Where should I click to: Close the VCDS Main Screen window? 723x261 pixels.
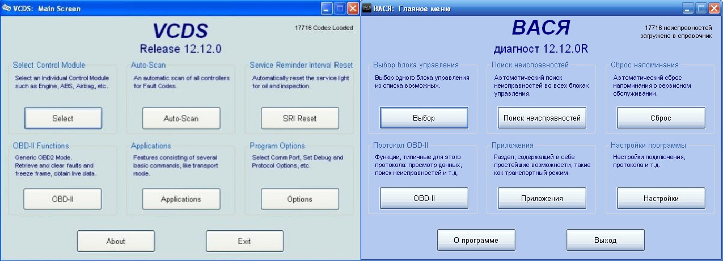click(x=352, y=8)
